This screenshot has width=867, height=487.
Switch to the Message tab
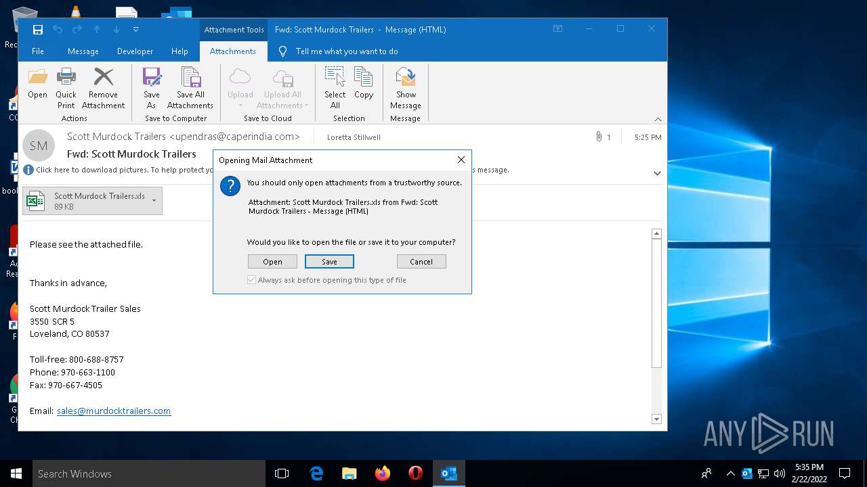coord(83,51)
